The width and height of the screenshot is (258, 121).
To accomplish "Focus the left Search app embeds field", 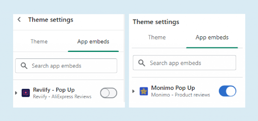I will point(71,66).
